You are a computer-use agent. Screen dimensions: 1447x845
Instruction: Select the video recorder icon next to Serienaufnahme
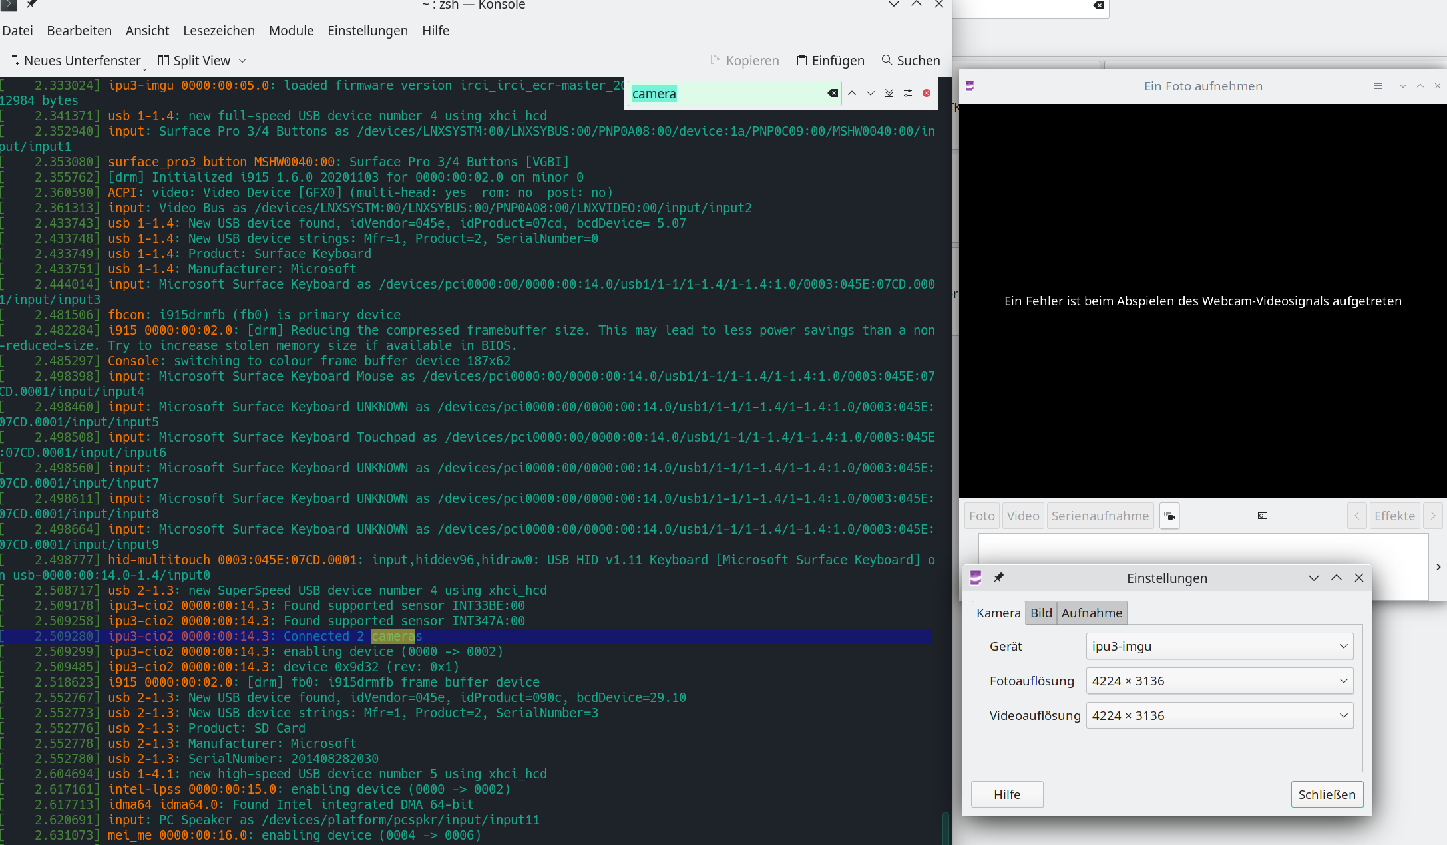point(1169,516)
